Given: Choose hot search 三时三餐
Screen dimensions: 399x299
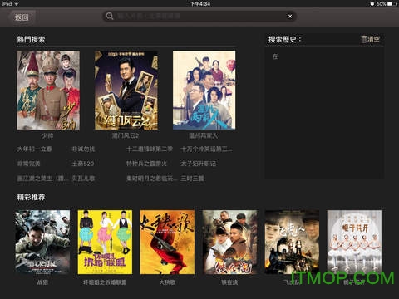Looking at the screenshot, I should 192,179.
